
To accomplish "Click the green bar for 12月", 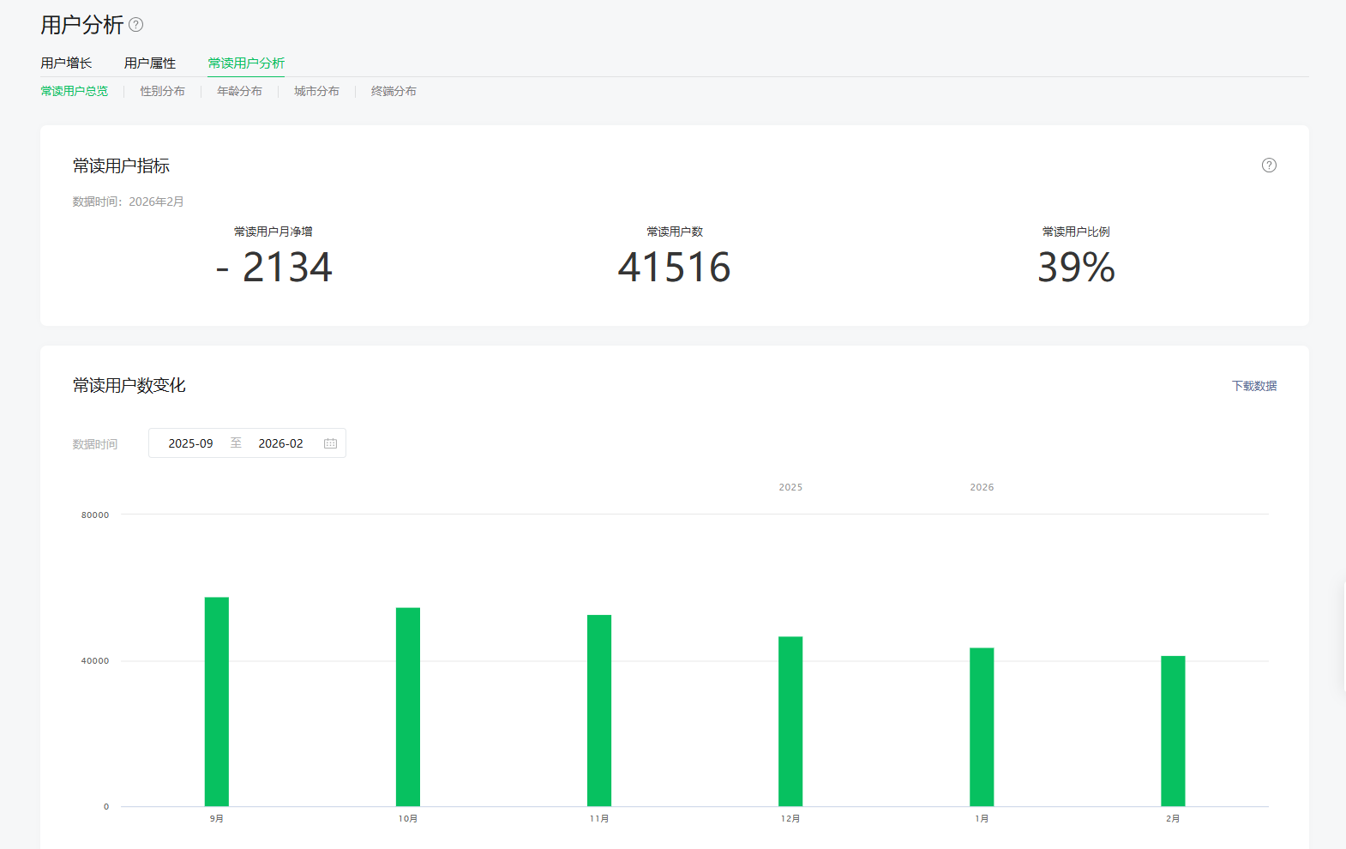I will 790,721.
